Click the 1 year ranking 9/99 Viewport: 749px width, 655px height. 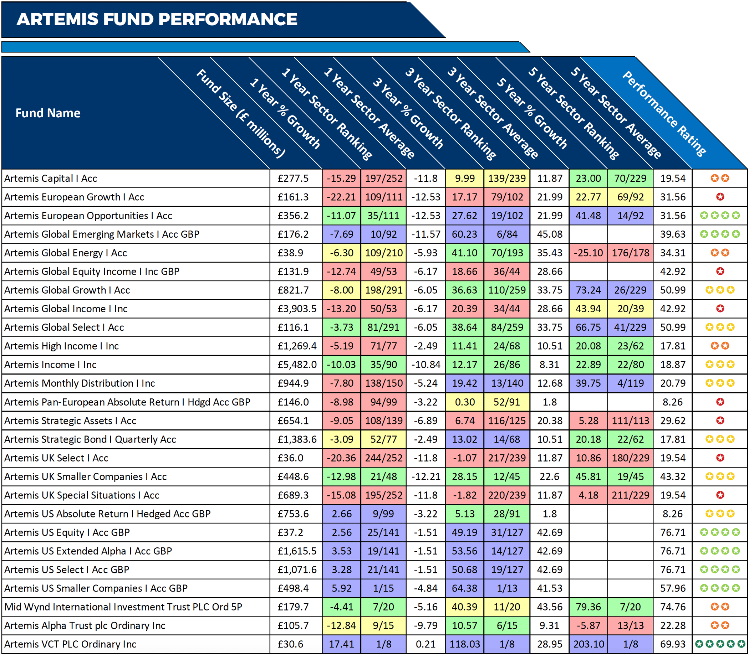pos(384,514)
